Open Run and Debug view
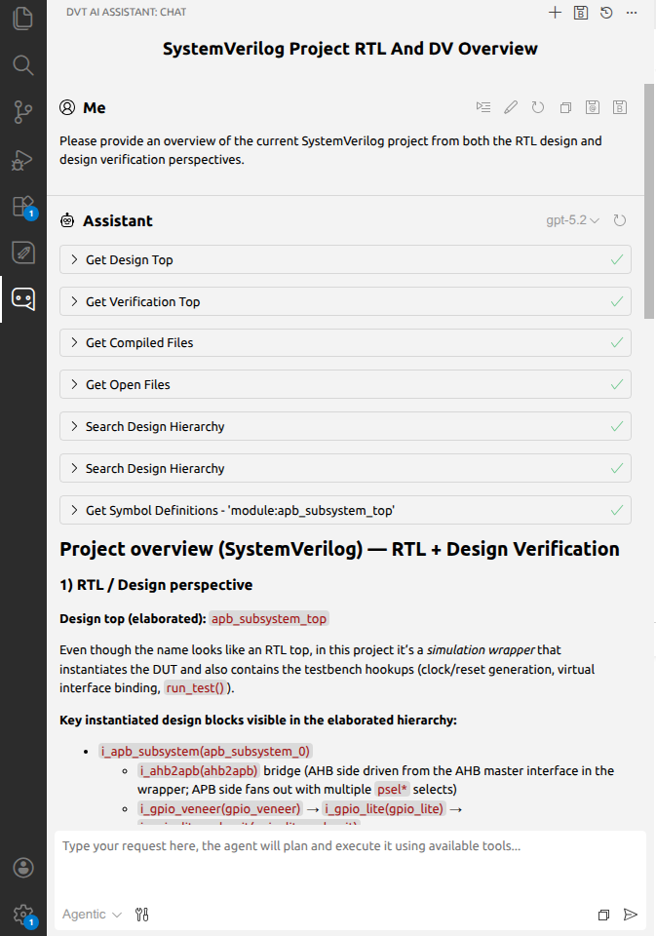This screenshot has width=656, height=936. click(23, 159)
